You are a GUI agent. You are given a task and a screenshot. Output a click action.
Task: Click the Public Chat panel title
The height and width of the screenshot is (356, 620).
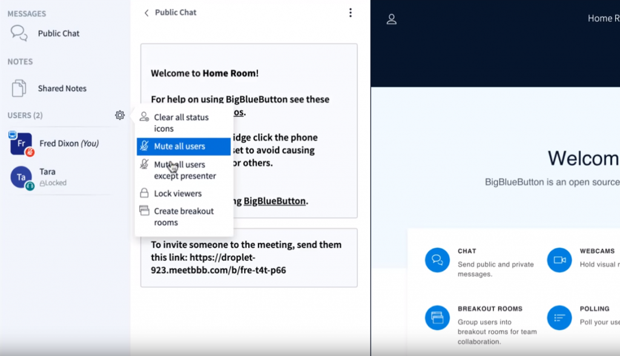click(176, 12)
